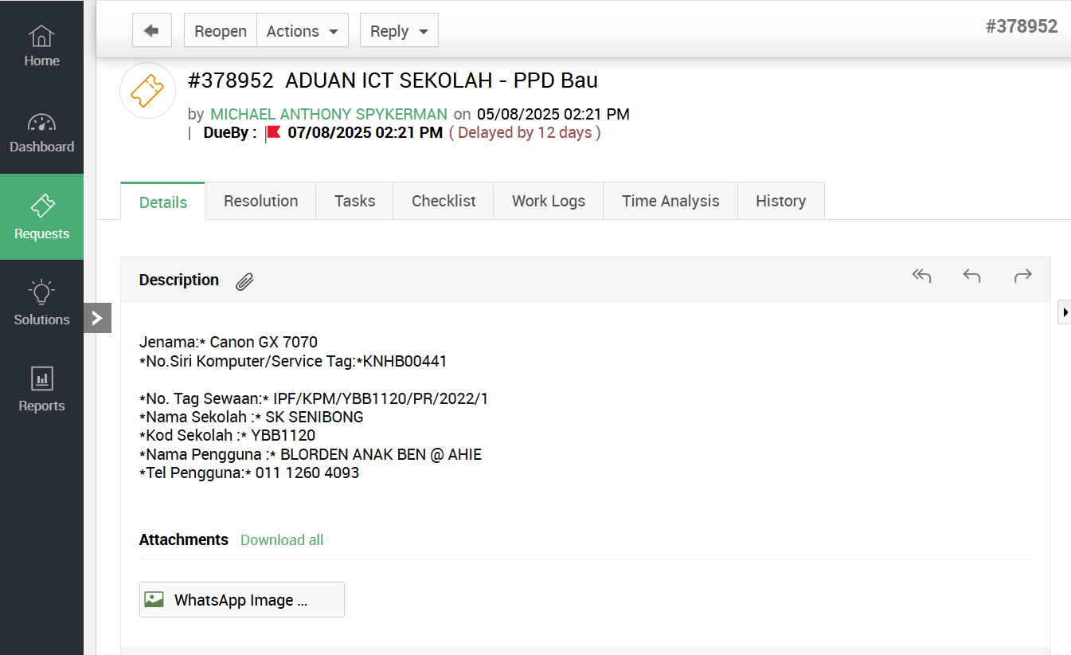Image resolution: width=1071 pixels, height=655 pixels.
Task: Click the single-arrow Reply icon
Action: [x=971, y=276]
